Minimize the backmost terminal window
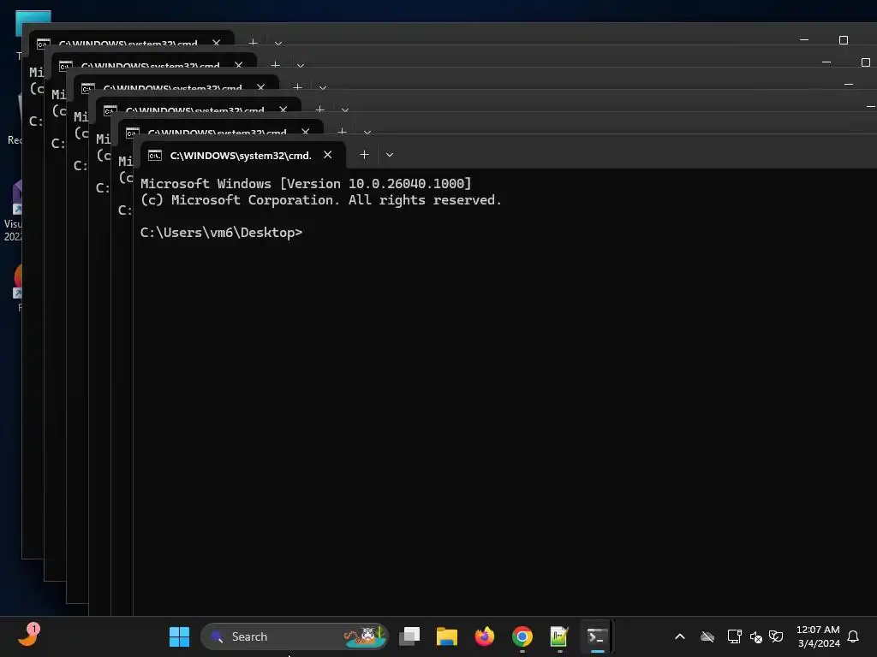The width and height of the screenshot is (877, 657). [803, 39]
